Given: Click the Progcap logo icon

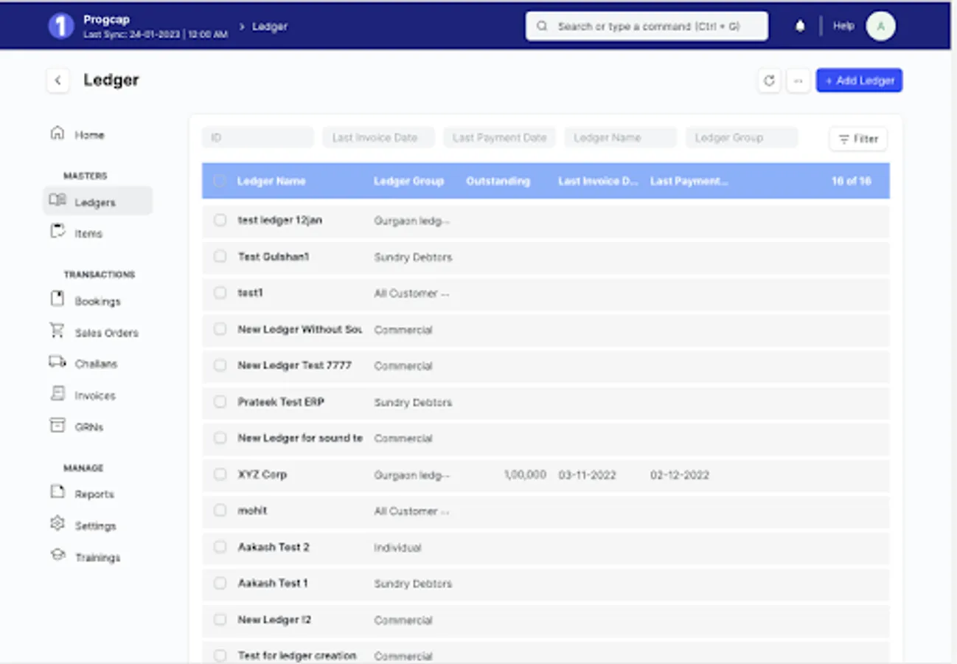Looking at the screenshot, I should [x=60, y=27].
